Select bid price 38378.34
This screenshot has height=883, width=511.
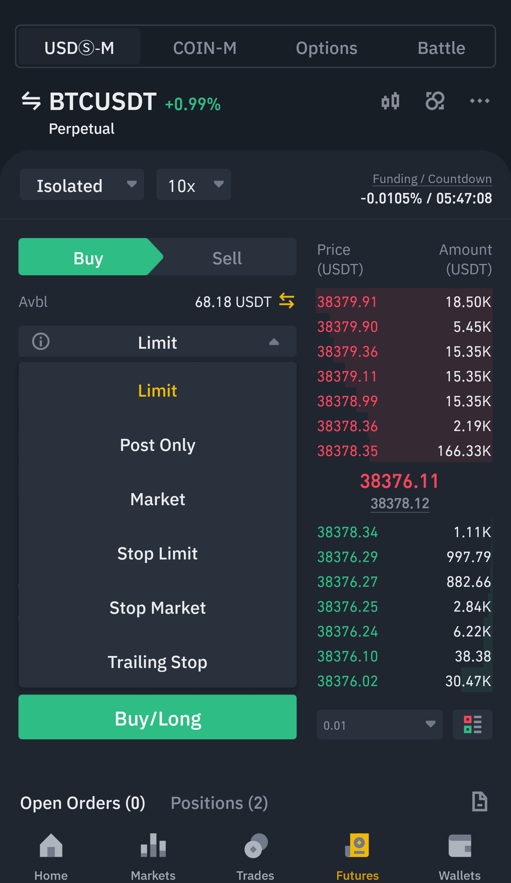coord(347,532)
